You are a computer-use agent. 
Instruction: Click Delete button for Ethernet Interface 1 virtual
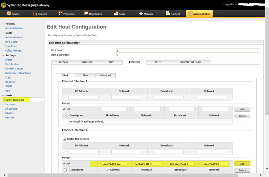pyautogui.click(x=242, y=116)
